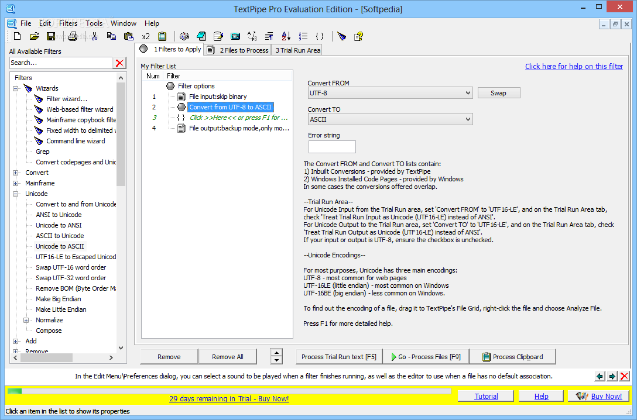Cut with the scissors icon
637x420 pixels.
point(94,36)
